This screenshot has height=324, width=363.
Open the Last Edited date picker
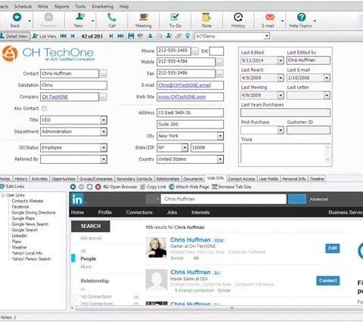click(x=281, y=60)
